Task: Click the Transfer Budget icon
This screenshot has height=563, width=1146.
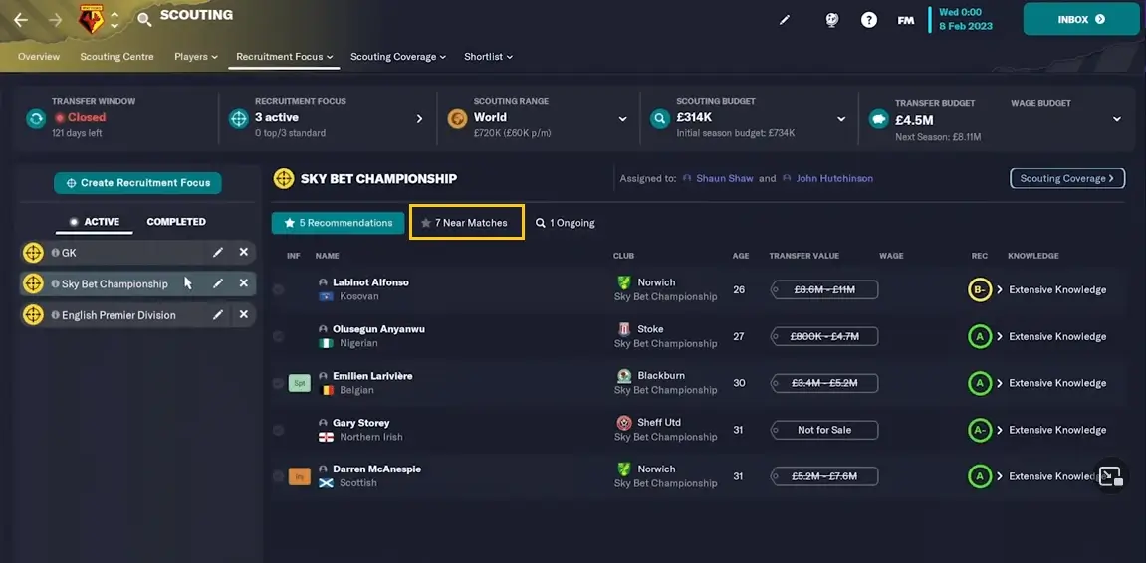Action: click(x=878, y=119)
